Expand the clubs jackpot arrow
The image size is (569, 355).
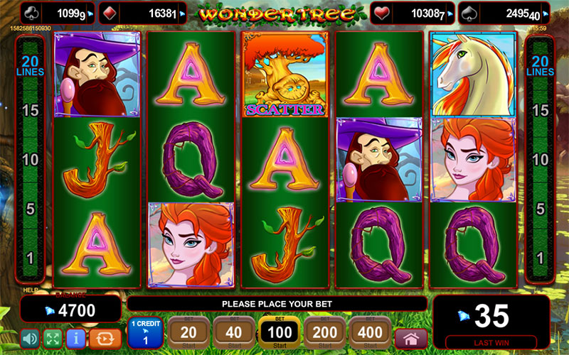click(90, 13)
